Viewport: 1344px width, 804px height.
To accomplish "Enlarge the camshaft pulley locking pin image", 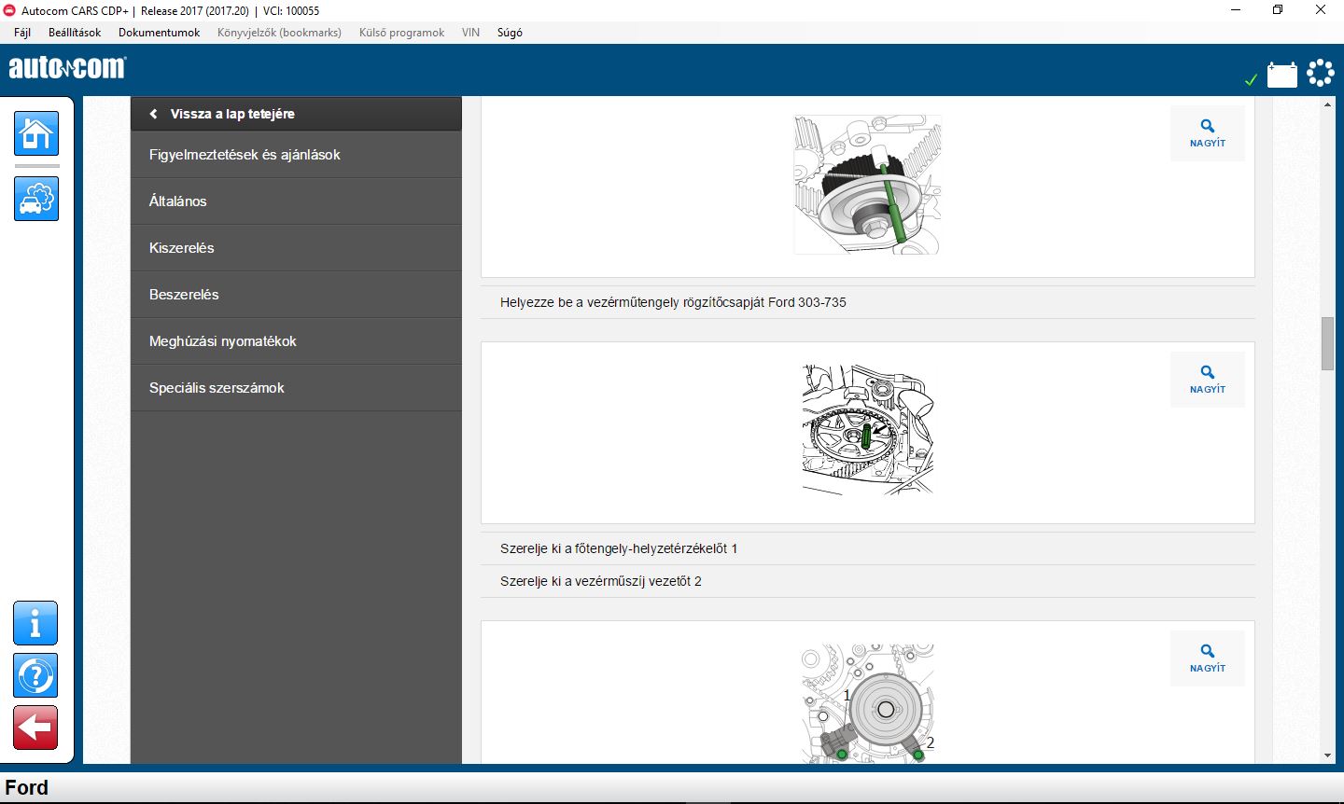I will (x=1207, y=133).
